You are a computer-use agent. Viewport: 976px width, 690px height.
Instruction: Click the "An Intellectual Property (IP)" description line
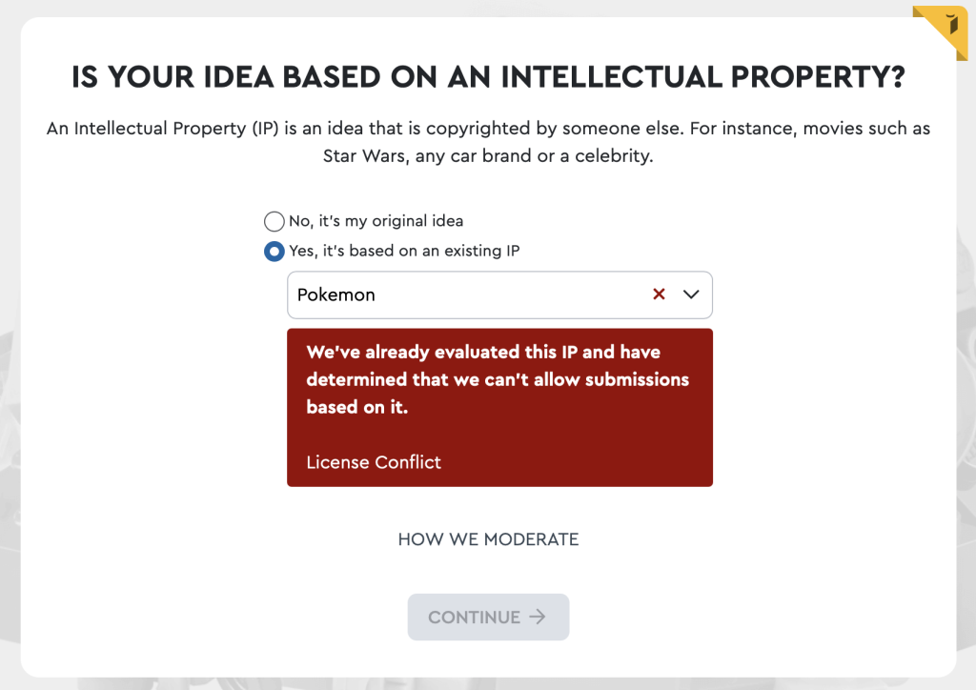point(488,128)
